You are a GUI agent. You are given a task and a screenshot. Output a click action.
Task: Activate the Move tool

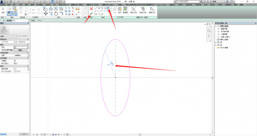pyautogui.click(x=46, y=14)
